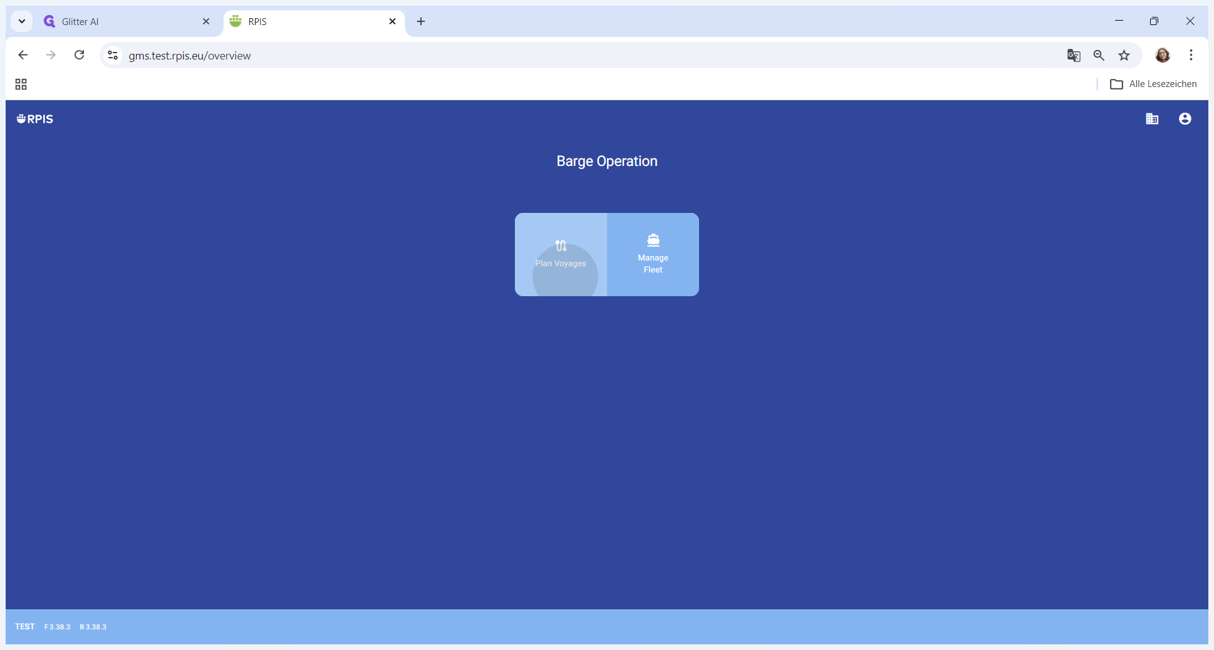Screen dimensions: 1214x650
Task: Expand the tab search dropdown arrow
Action: 22,21
